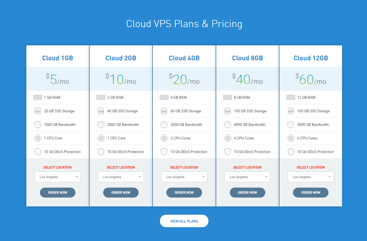Click the RAM icon in Cloud 1GB plan
This screenshot has height=241, width=367.
[x=37, y=97]
